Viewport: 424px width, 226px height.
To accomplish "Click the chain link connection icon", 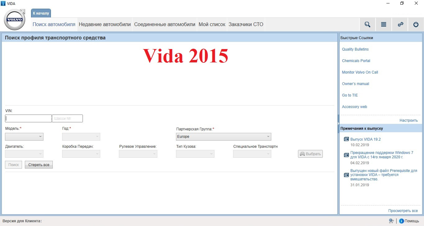I will [x=400, y=25].
